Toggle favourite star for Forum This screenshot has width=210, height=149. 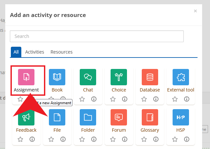coord(113,139)
